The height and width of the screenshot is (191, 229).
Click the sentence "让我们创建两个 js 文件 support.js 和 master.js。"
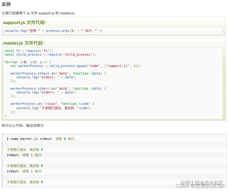(x=39, y=13)
